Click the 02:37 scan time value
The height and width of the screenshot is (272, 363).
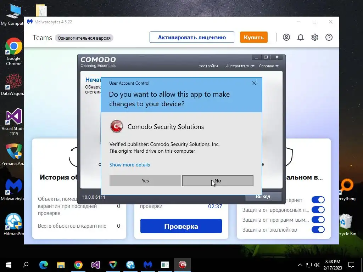click(215, 206)
